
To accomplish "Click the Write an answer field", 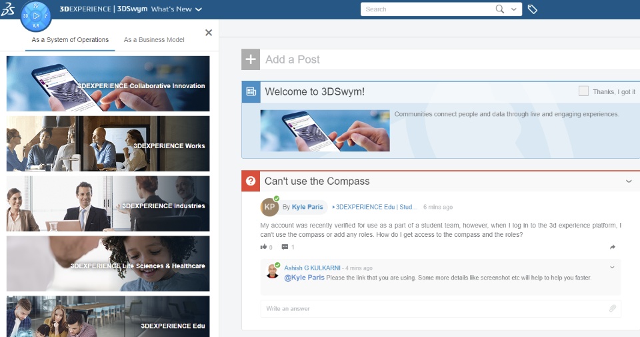I will click(x=441, y=308).
